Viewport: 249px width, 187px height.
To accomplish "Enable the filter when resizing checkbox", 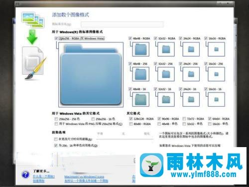I will click(x=56, y=139).
